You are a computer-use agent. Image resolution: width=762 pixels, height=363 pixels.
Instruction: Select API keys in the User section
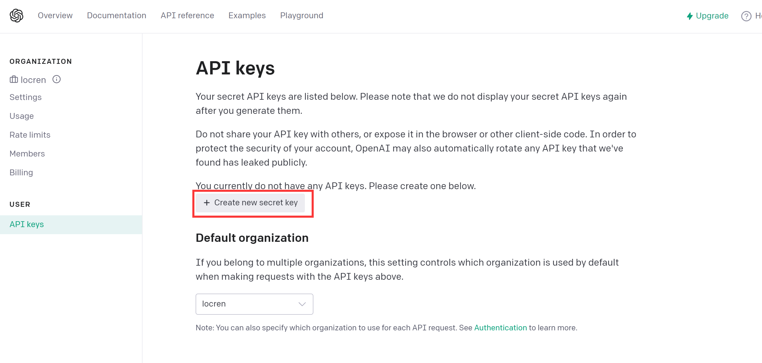(x=27, y=224)
